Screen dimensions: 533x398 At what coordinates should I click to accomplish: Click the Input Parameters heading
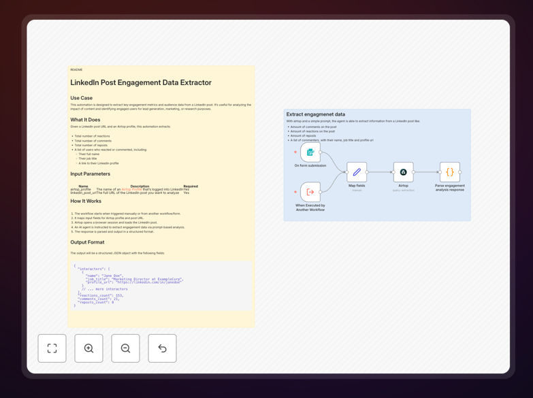[90, 173]
